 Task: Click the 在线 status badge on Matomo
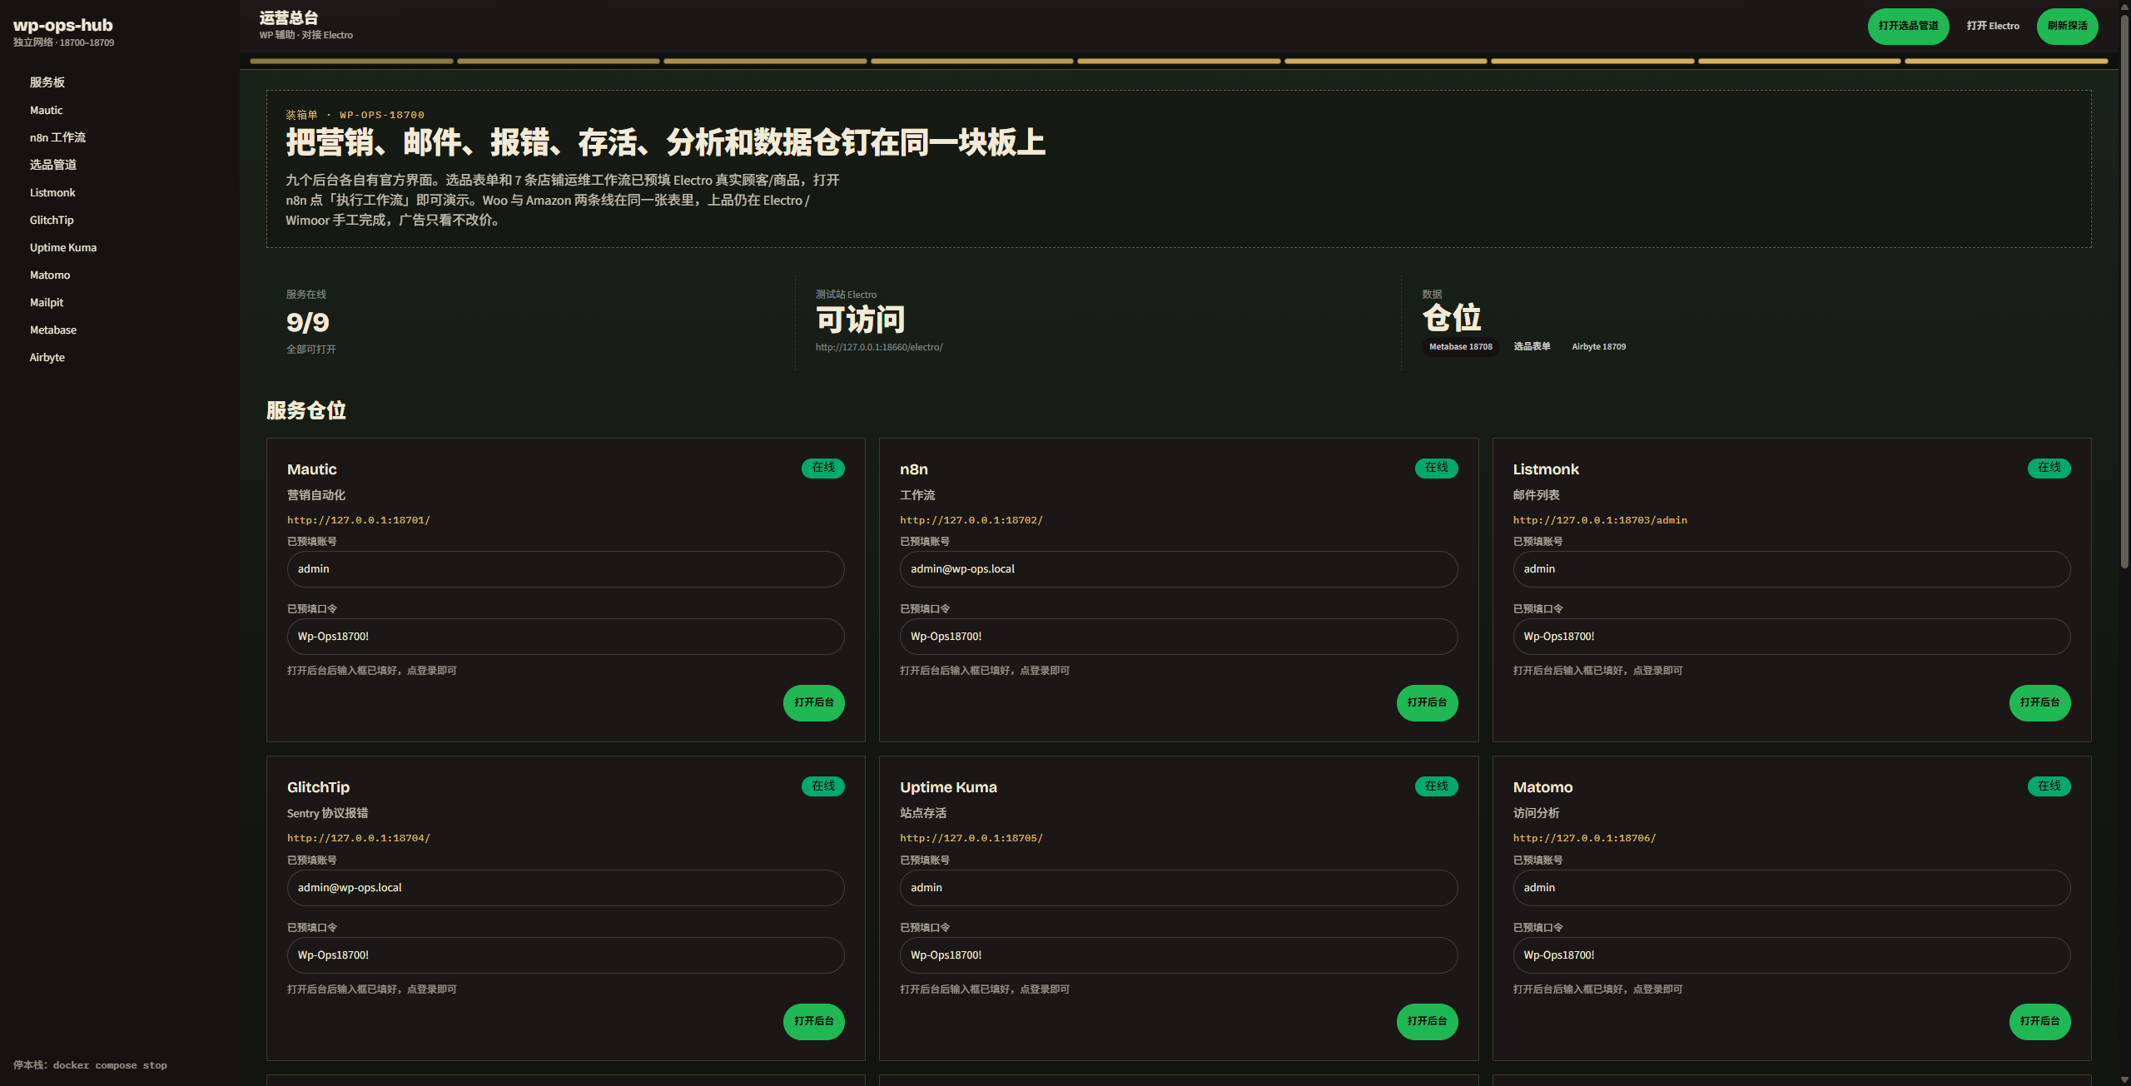[x=2049, y=786]
